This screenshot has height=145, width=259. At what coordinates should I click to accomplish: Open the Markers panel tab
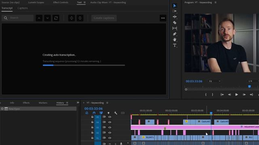pos(43,103)
